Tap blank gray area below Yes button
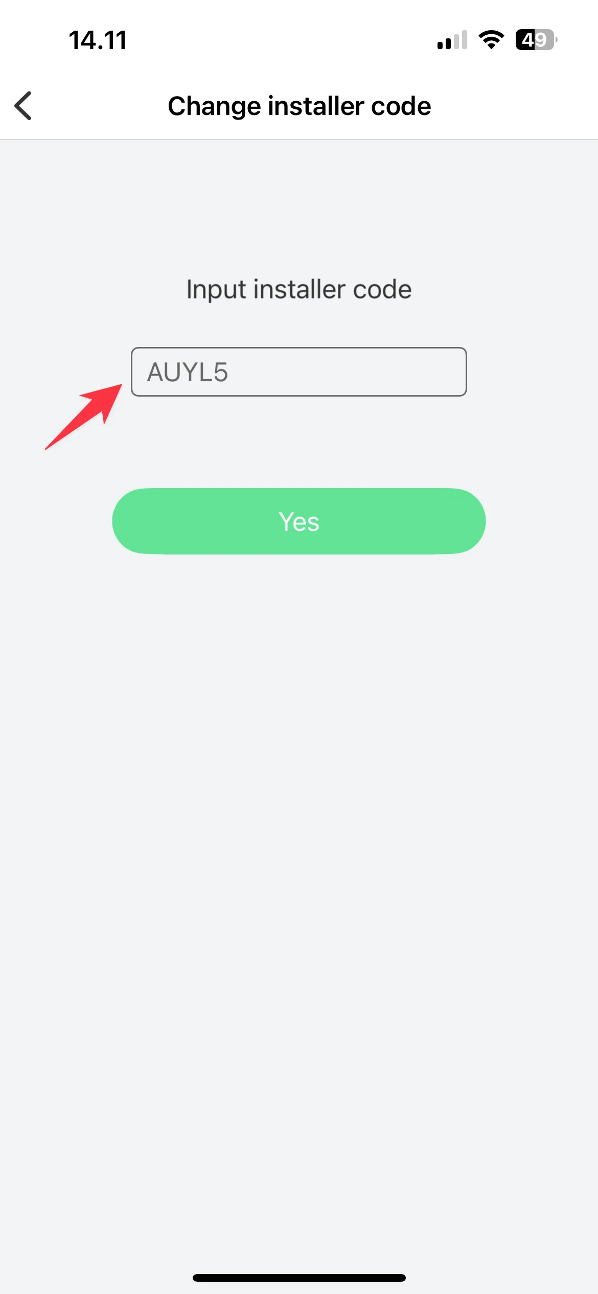This screenshot has width=598, height=1294. pos(299,869)
